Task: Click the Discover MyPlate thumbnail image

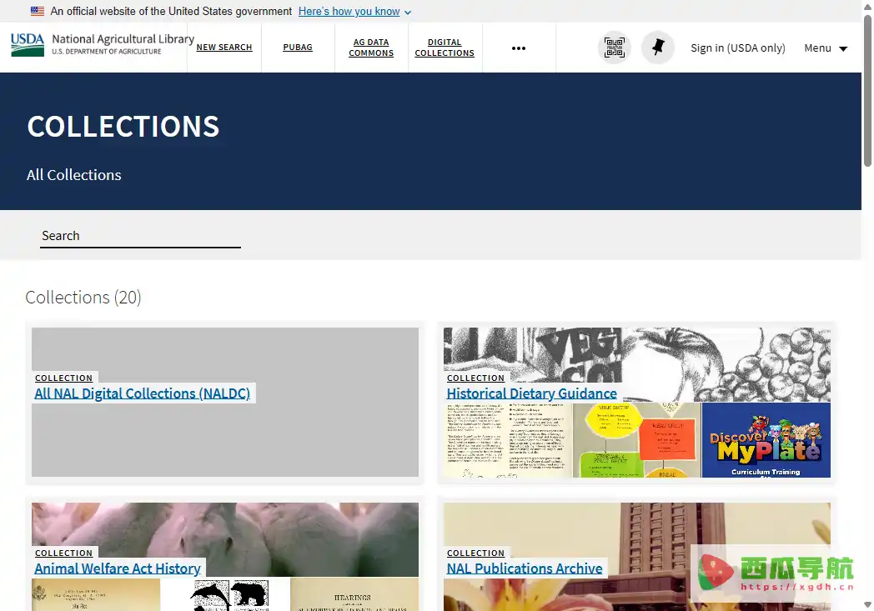Action: (x=766, y=440)
